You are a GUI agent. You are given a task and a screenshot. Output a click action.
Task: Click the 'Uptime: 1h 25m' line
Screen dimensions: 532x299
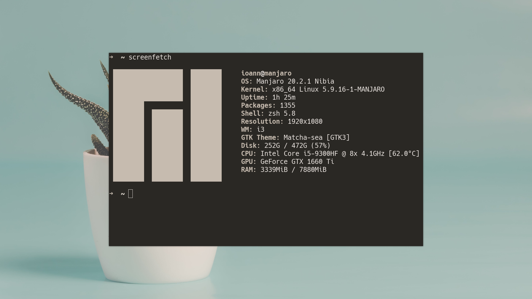click(268, 97)
